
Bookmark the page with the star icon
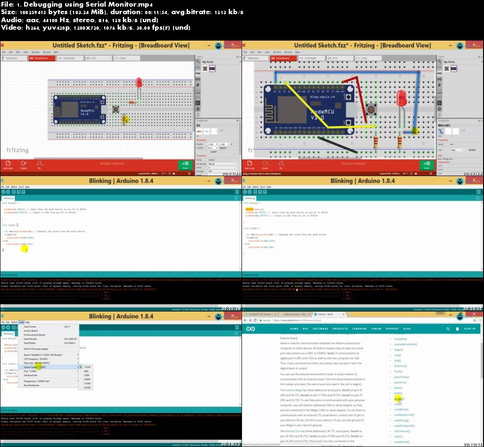click(475, 320)
